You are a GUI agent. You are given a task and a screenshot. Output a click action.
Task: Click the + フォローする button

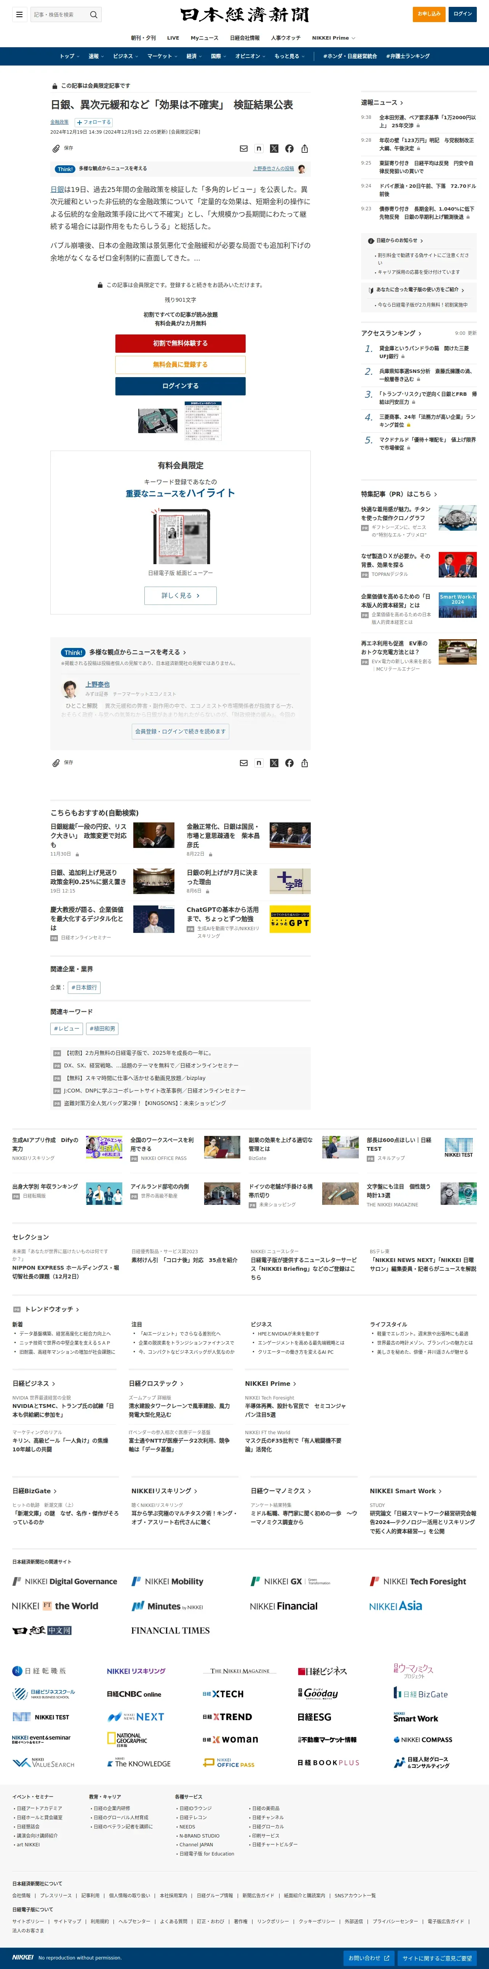click(x=93, y=122)
